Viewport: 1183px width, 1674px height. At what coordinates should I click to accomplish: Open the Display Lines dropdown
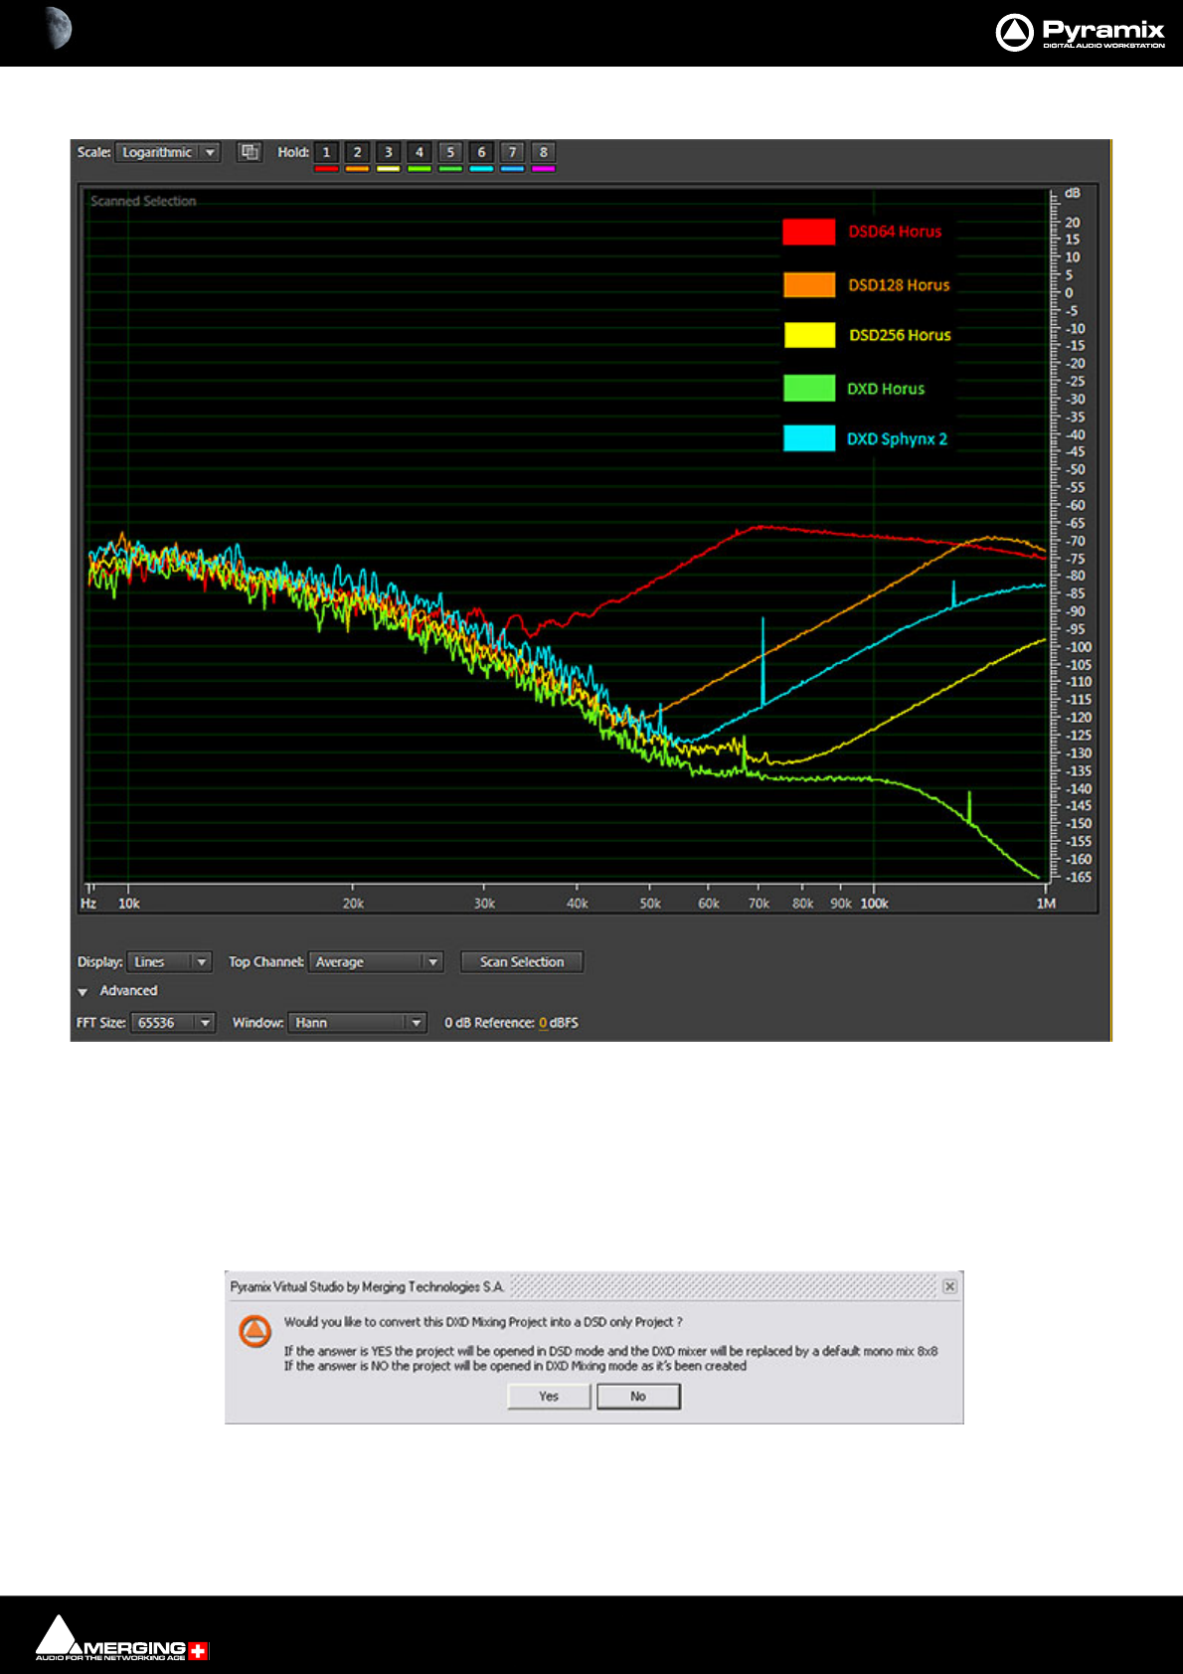[x=169, y=961]
